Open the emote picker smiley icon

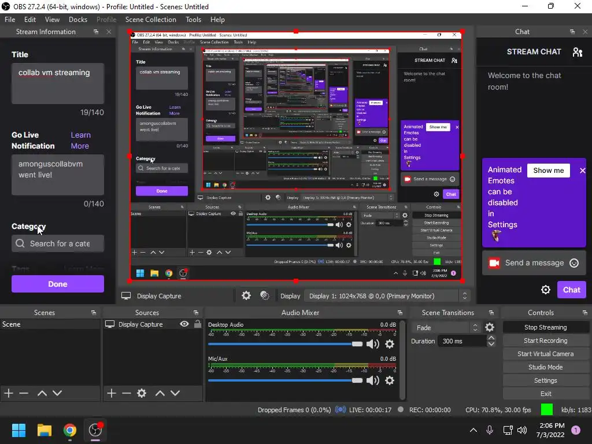tap(574, 263)
